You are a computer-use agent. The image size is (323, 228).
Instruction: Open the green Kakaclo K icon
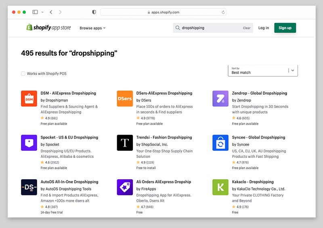click(220, 187)
